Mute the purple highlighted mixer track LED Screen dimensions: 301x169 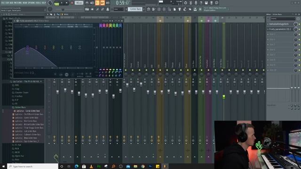pos(208,70)
